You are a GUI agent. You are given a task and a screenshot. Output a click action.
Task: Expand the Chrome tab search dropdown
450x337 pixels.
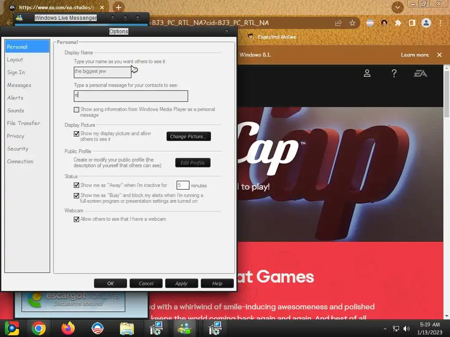pos(398,7)
